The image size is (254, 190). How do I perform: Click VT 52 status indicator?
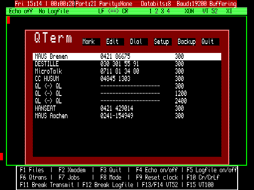(x=210, y=11)
